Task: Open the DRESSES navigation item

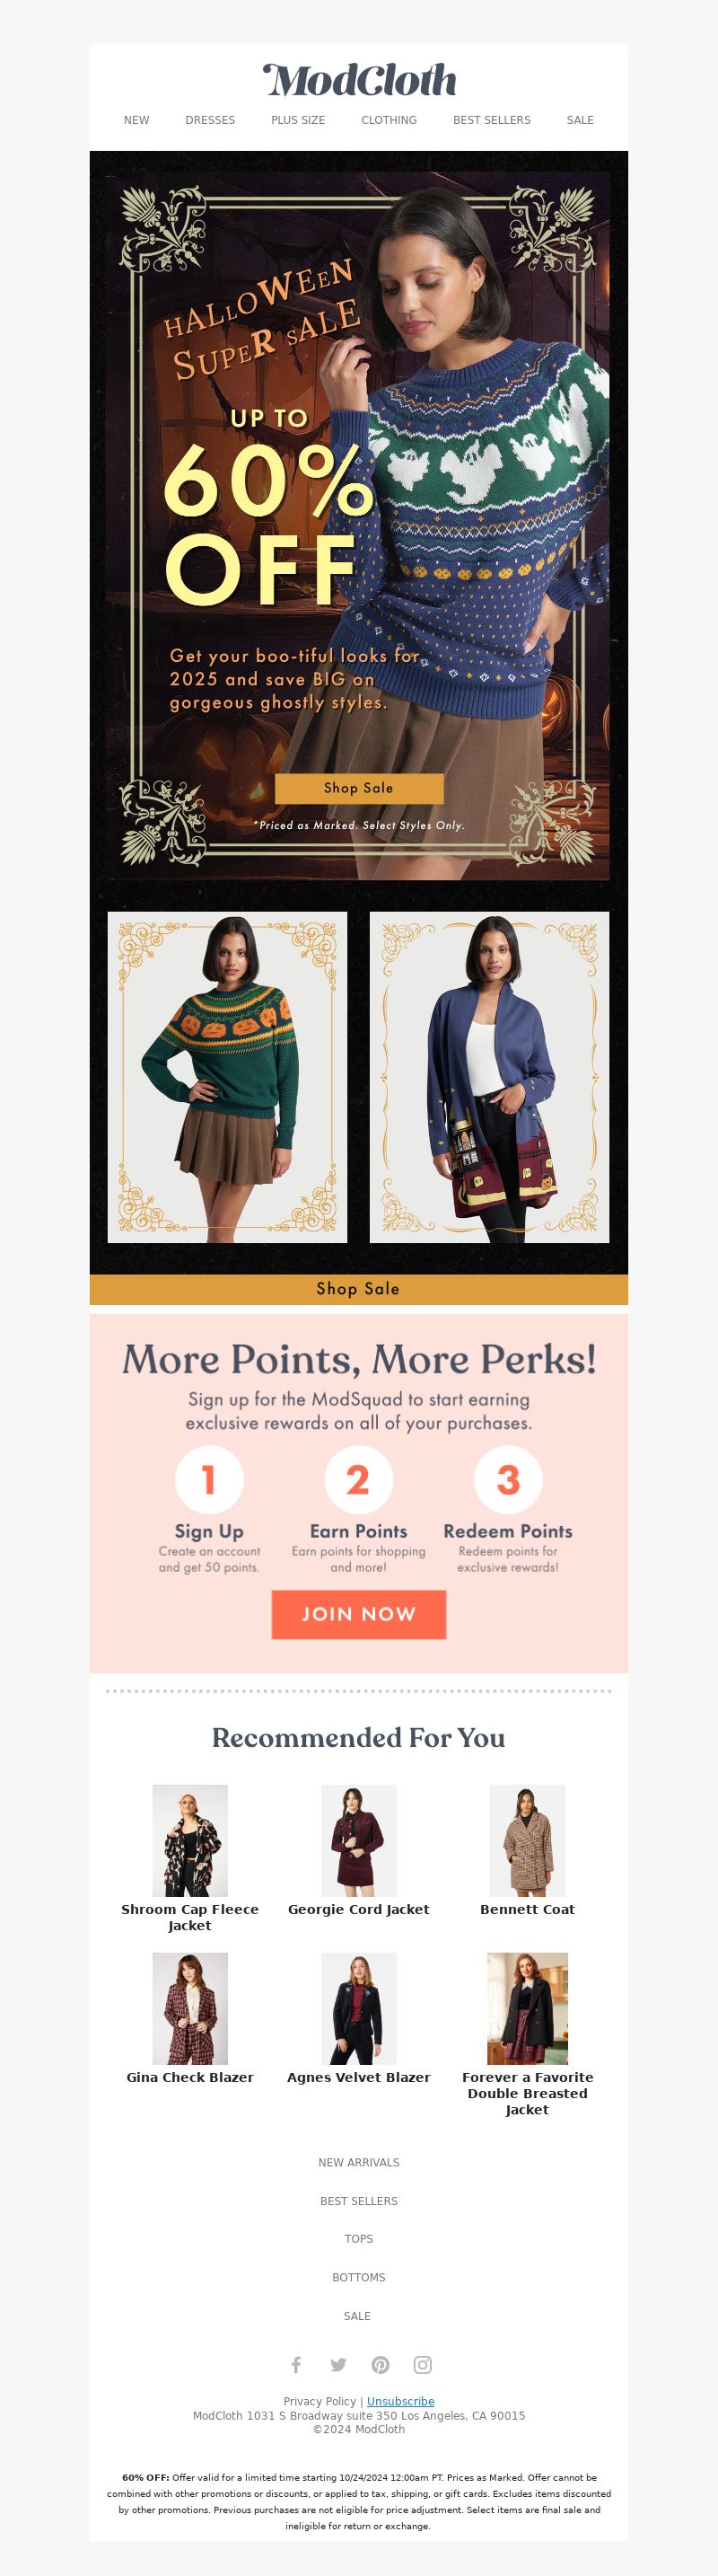Action: [210, 120]
